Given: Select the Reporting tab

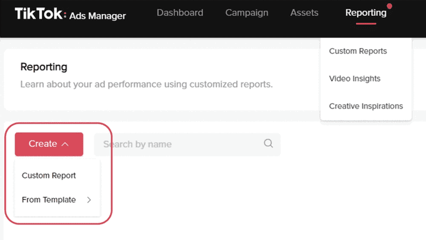Looking at the screenshot, I should (x=366, y=13).
